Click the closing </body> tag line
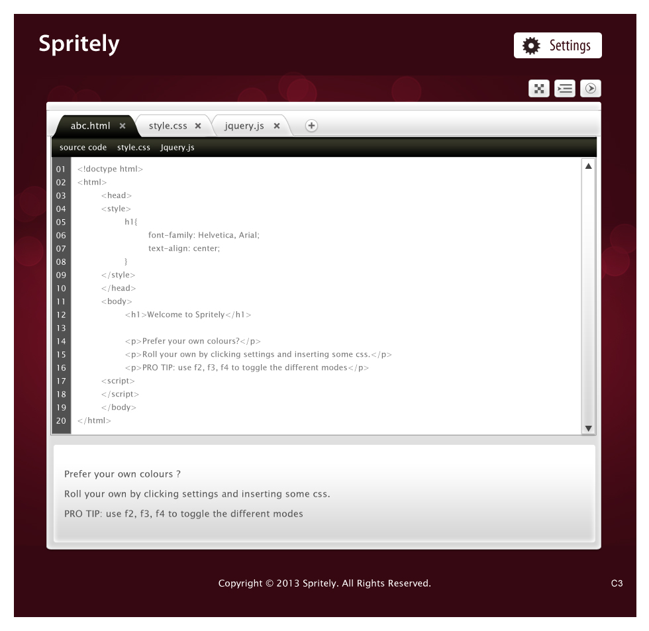 (119, 408)
